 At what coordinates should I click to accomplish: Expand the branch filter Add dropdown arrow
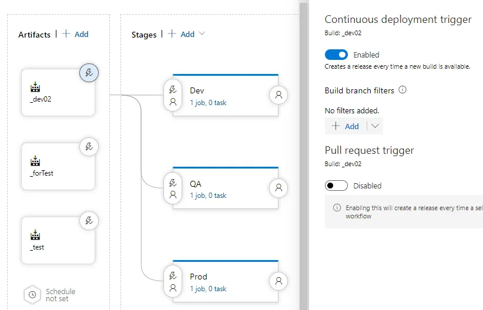pos(375,126)
